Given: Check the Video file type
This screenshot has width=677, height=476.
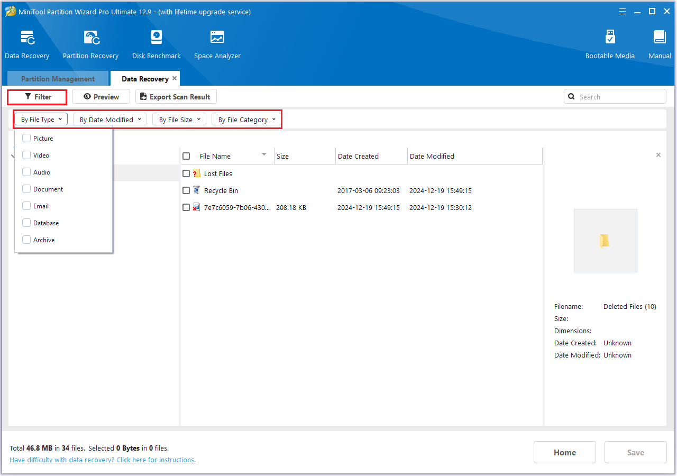Looking at the screenshot, I should [x=26, y=155].
